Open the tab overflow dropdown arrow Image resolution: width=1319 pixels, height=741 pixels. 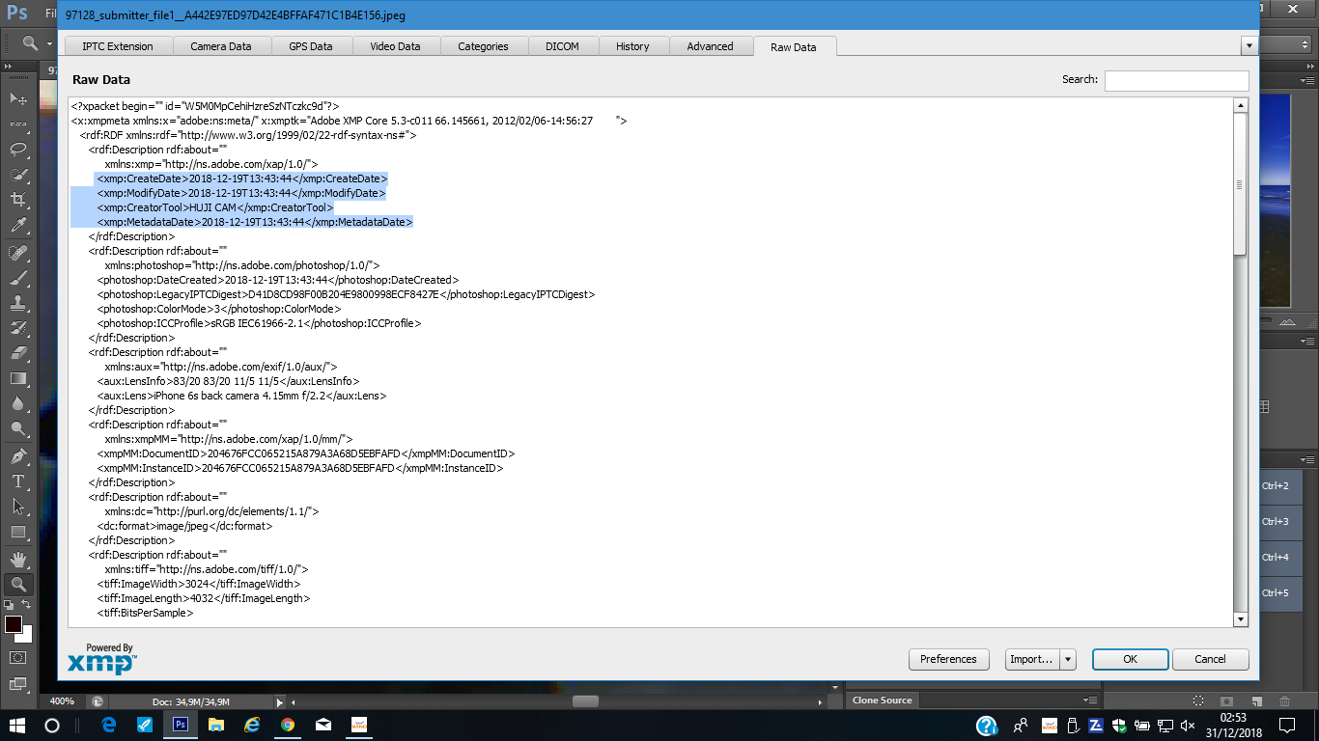pos(1249,45)
